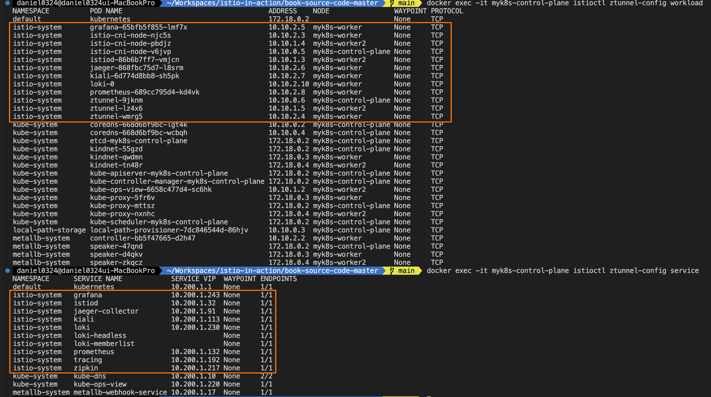Select the grafana-65bfb5f855-lmf7x pod name
Screen dimensions: 711x397
pos(138,27)
